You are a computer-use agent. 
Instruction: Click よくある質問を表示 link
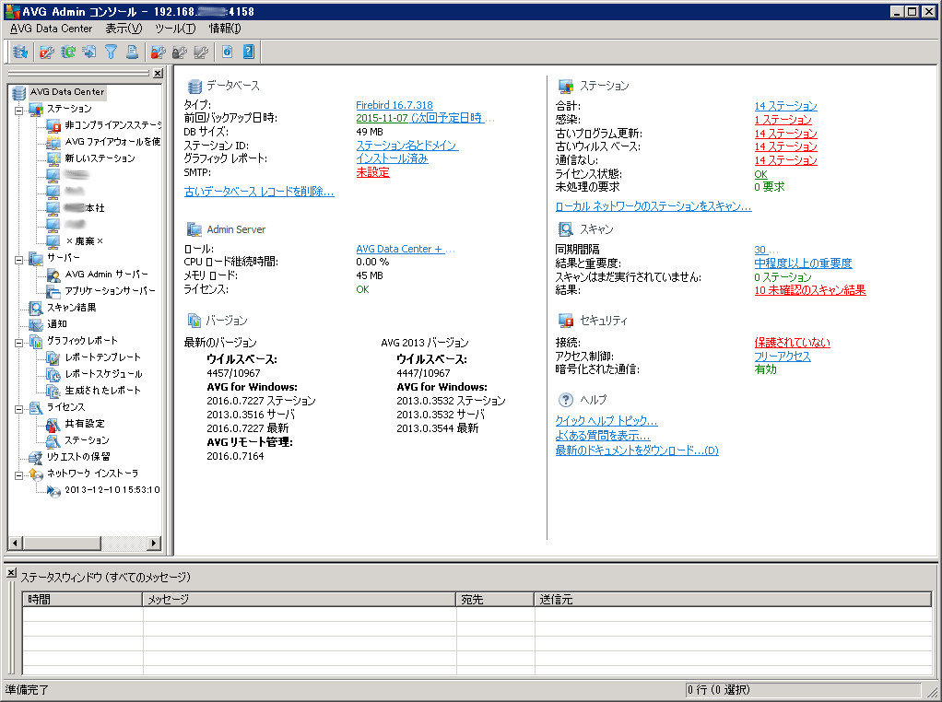coord(603,436)
